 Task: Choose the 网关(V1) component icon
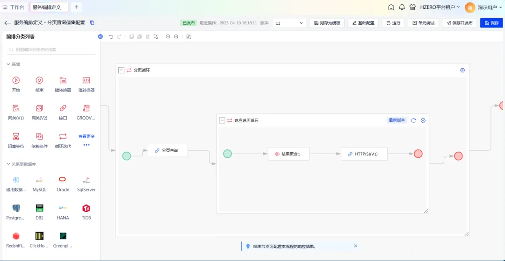(x=16, y=108)
